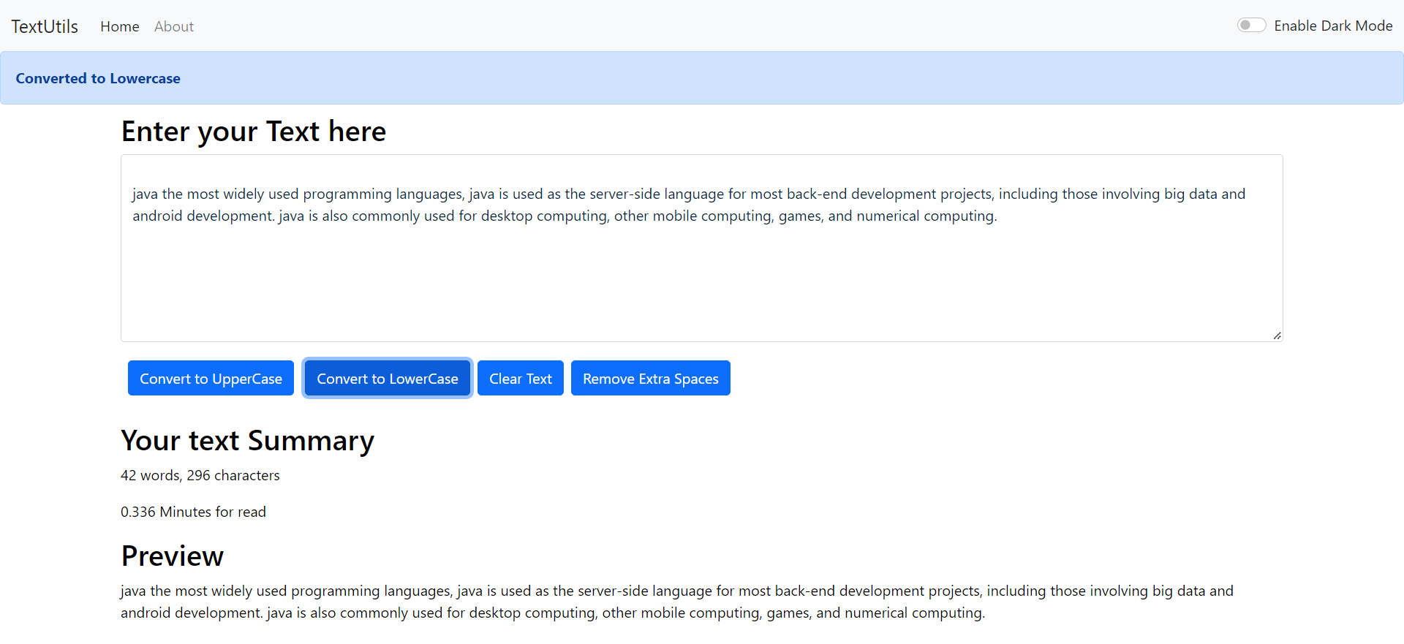Click the 'Preview' heading
This screenshot has height=644, width=1404.
click(173, 556)
